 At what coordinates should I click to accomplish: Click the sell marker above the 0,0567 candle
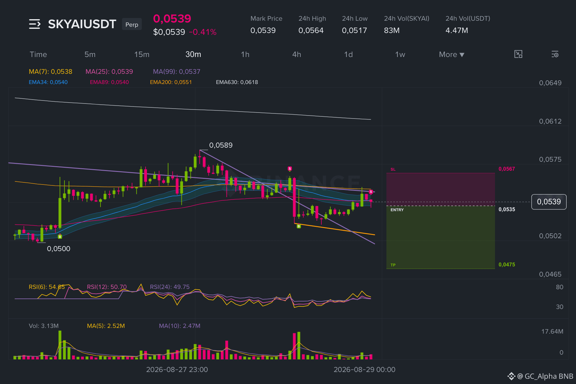click(x=290, y=169)
